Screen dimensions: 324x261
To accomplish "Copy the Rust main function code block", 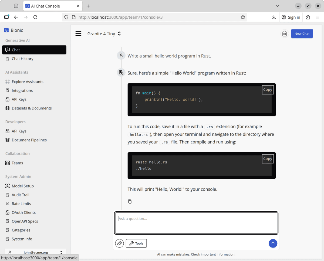I will click(x=268, y=90).
